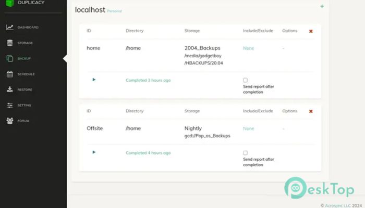
Task: Delete the home backup with red X
Action: (x=311, y=31)
